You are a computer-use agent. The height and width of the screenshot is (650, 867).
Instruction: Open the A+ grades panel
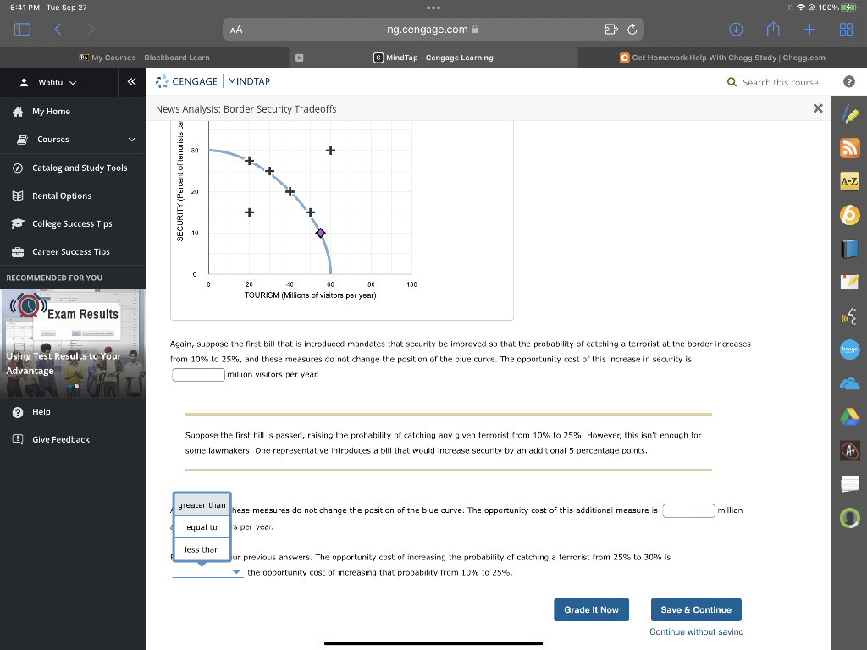coord(849,451)
